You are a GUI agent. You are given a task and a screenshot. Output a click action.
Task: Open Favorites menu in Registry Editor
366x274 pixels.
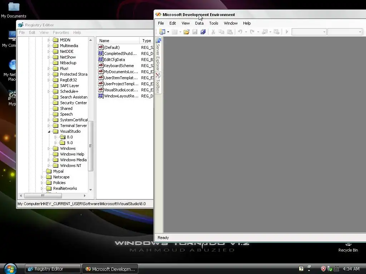pyautogui.click(x=61, y=32)
